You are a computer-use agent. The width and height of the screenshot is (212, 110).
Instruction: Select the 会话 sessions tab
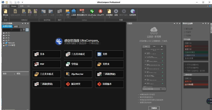pyautogui.click(x=16, y=26)
